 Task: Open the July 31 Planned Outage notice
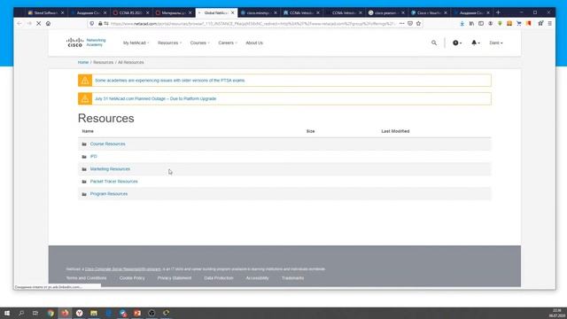tap(156, 98)
